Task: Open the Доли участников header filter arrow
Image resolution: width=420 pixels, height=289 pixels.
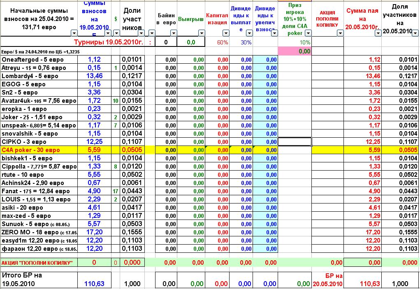Action: click(x=141, y=33)
